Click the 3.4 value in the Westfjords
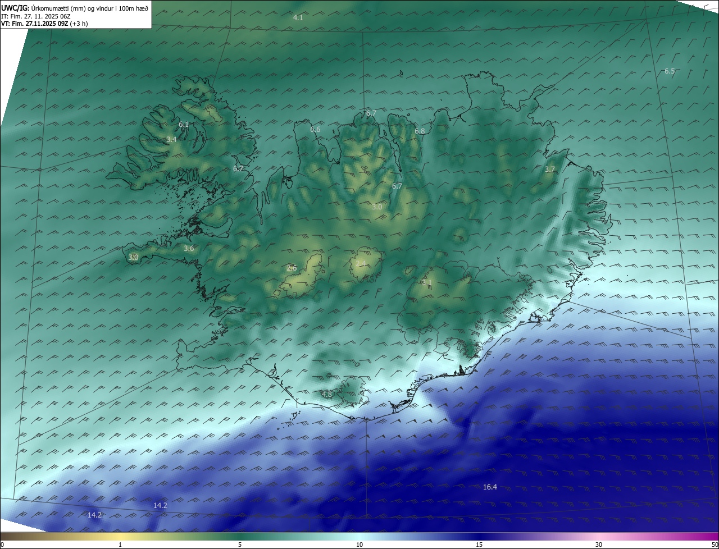The height and width of the screenshot is (549, 719). [171, 139]
